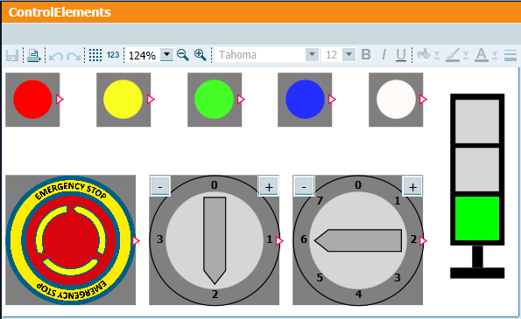
Task: Click the line color pen icon
Action: pyautogui.click(x=453, y=55)
